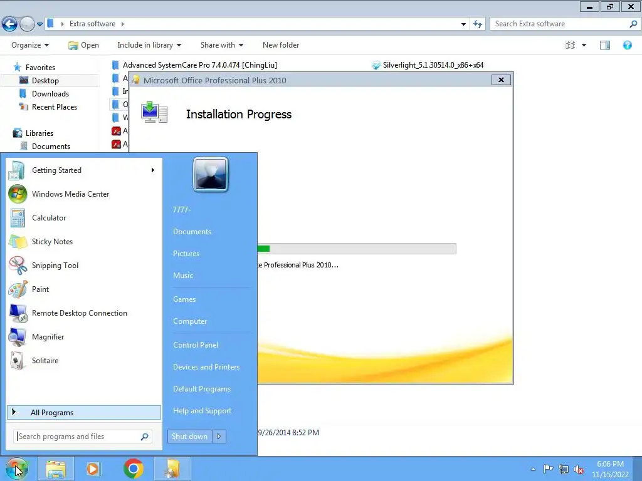The image size is (642, 481).
Task: Click the Explorer back arrow
Action: [x=10, y=24]
